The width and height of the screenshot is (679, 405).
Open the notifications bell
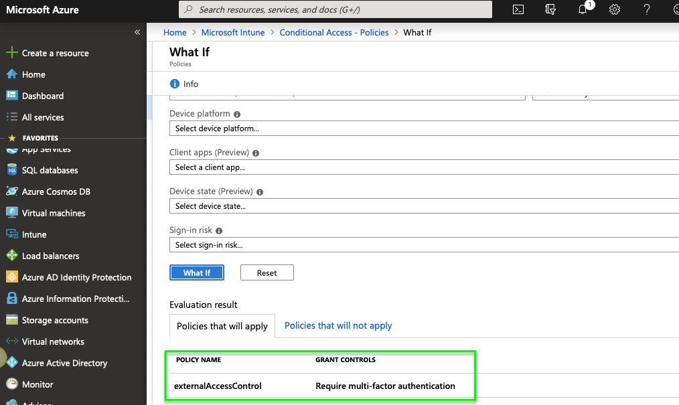coord(583,9)
